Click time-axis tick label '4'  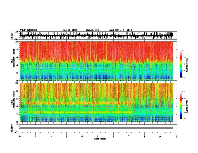point(82,136)
